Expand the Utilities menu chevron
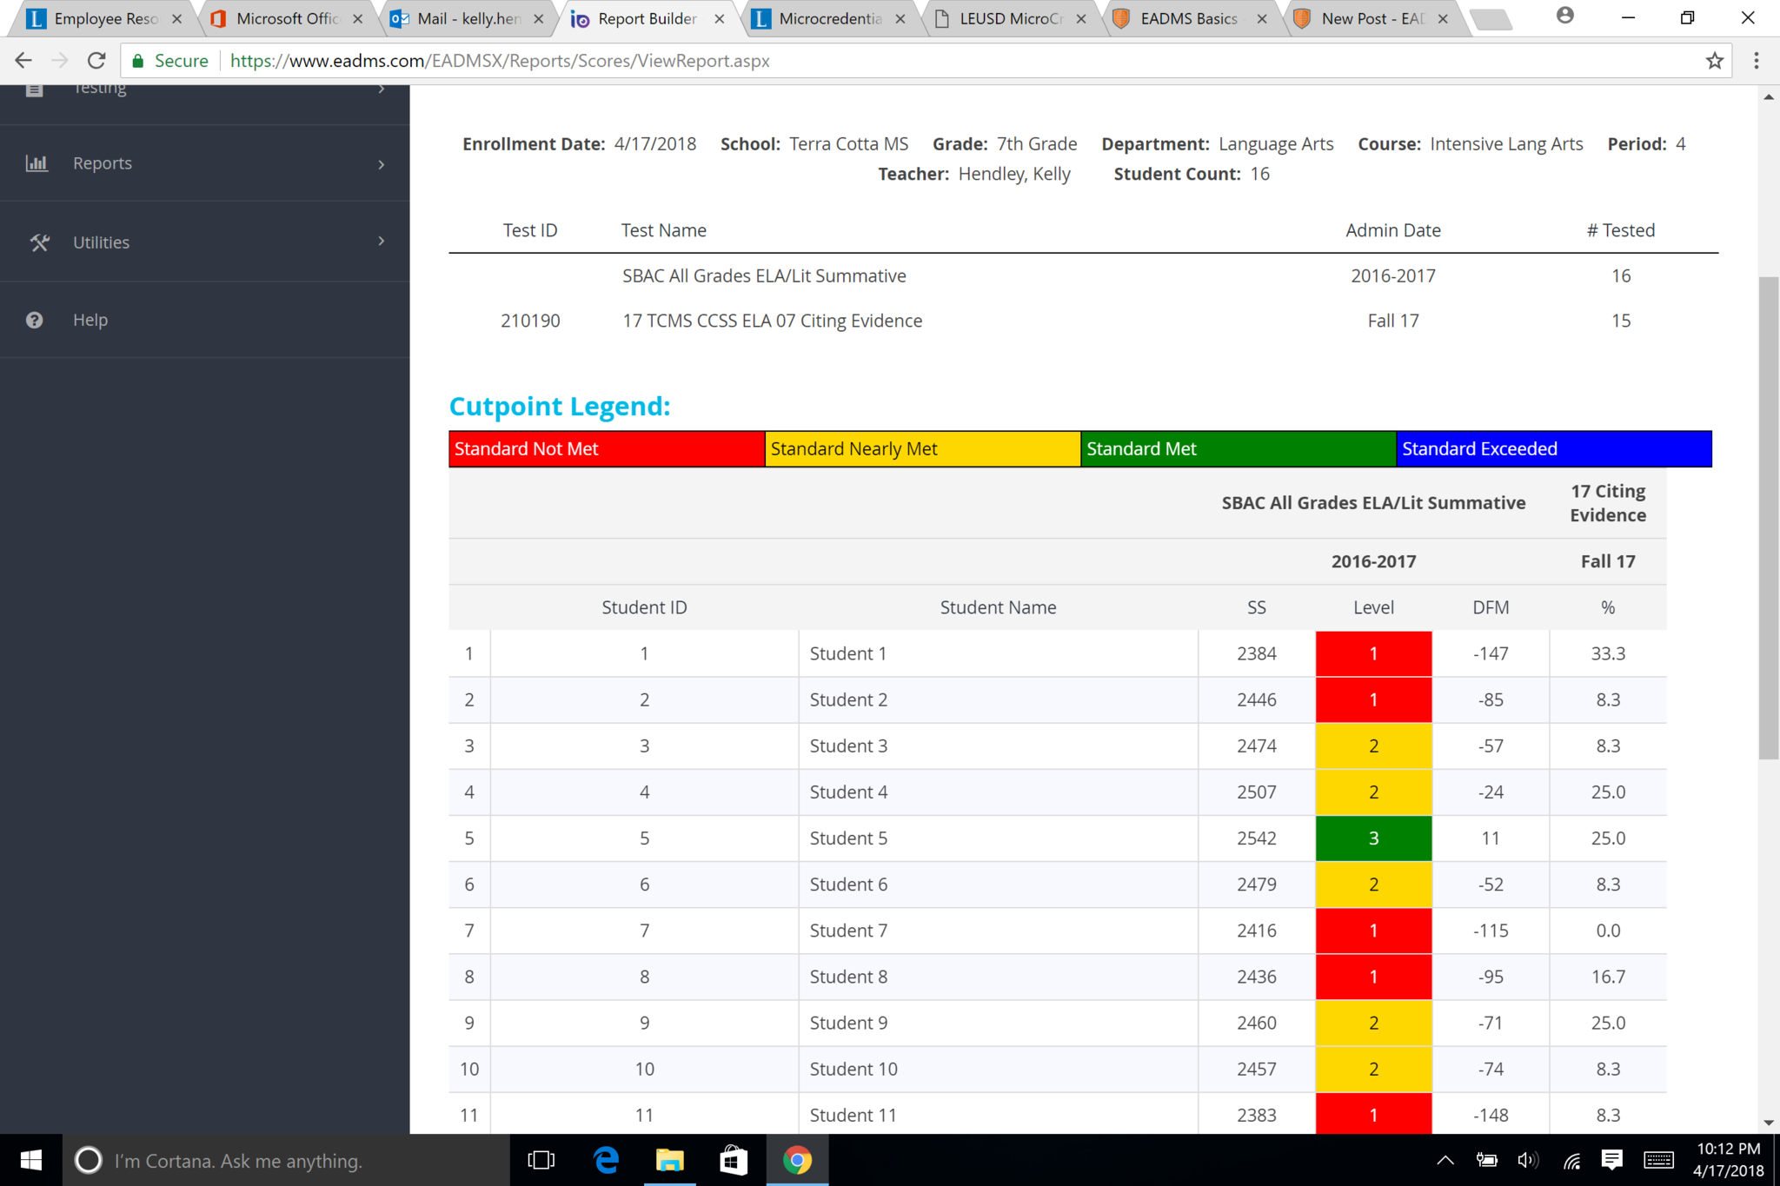 click(381, 242)
